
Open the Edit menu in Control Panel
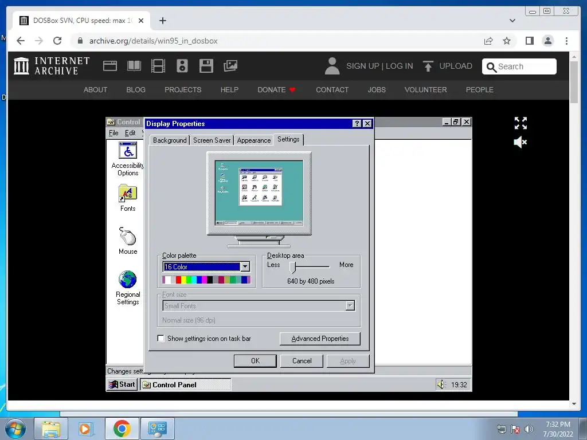coord(130,133)
